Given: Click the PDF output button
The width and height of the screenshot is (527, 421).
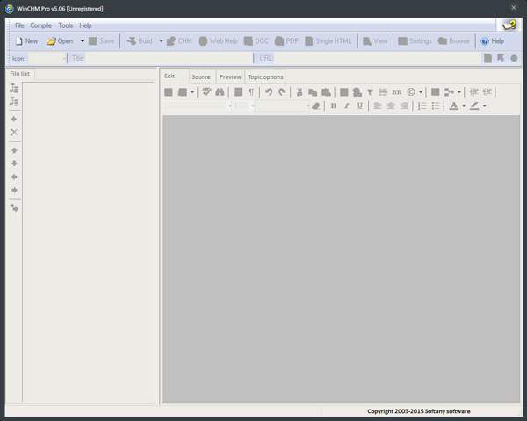Looking at the screenshot, I should pos(286,41).
